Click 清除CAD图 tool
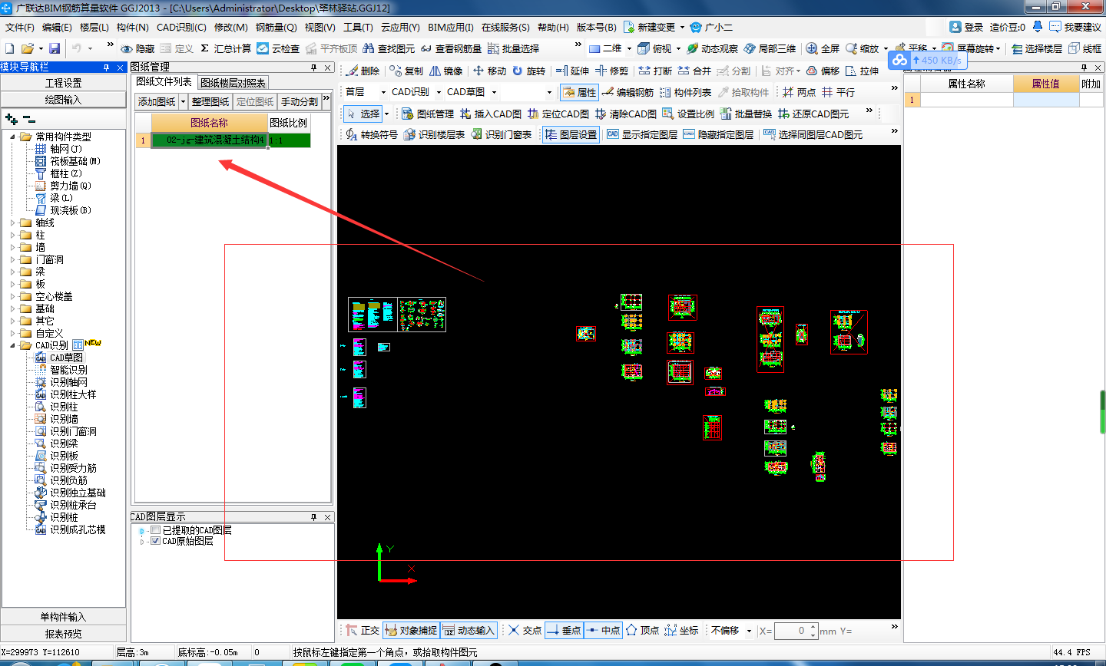Image resolution: width=1106 pixels, height=666 pixels. coord(626,114)
